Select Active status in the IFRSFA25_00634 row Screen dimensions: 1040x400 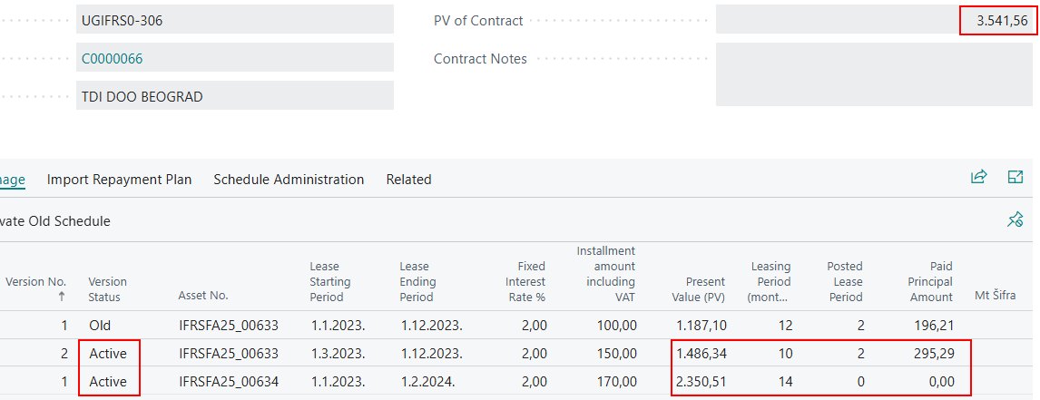click(x=107, y=382)
